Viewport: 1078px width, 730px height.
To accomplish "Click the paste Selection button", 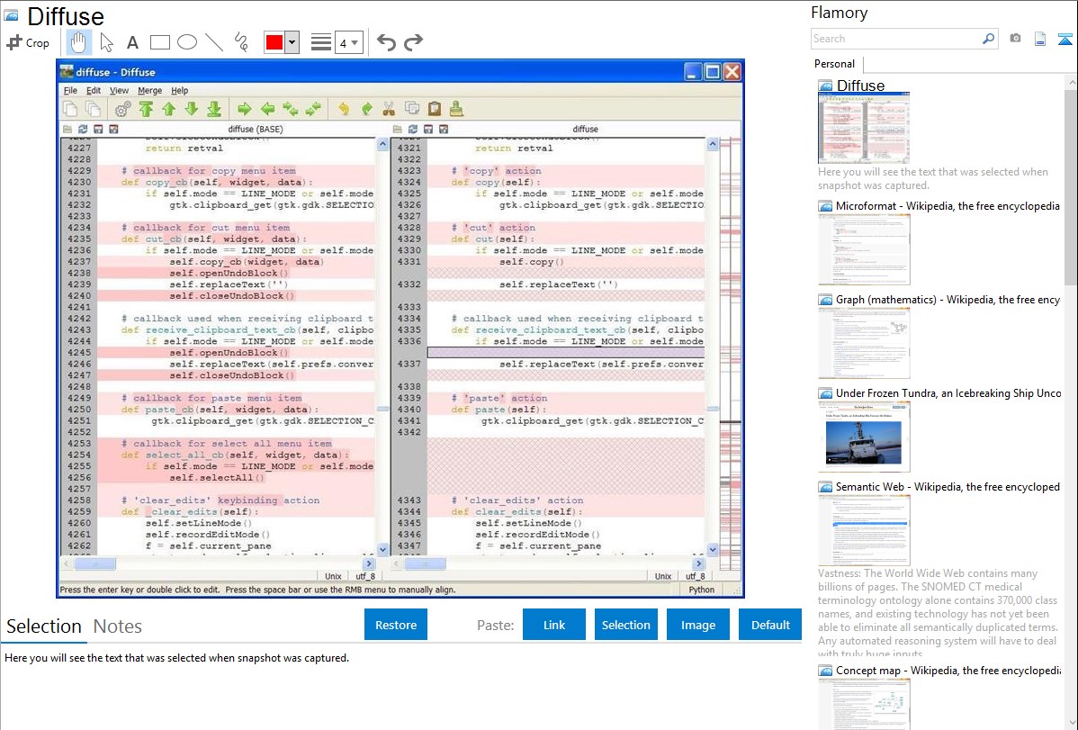I will pos(626,625).
